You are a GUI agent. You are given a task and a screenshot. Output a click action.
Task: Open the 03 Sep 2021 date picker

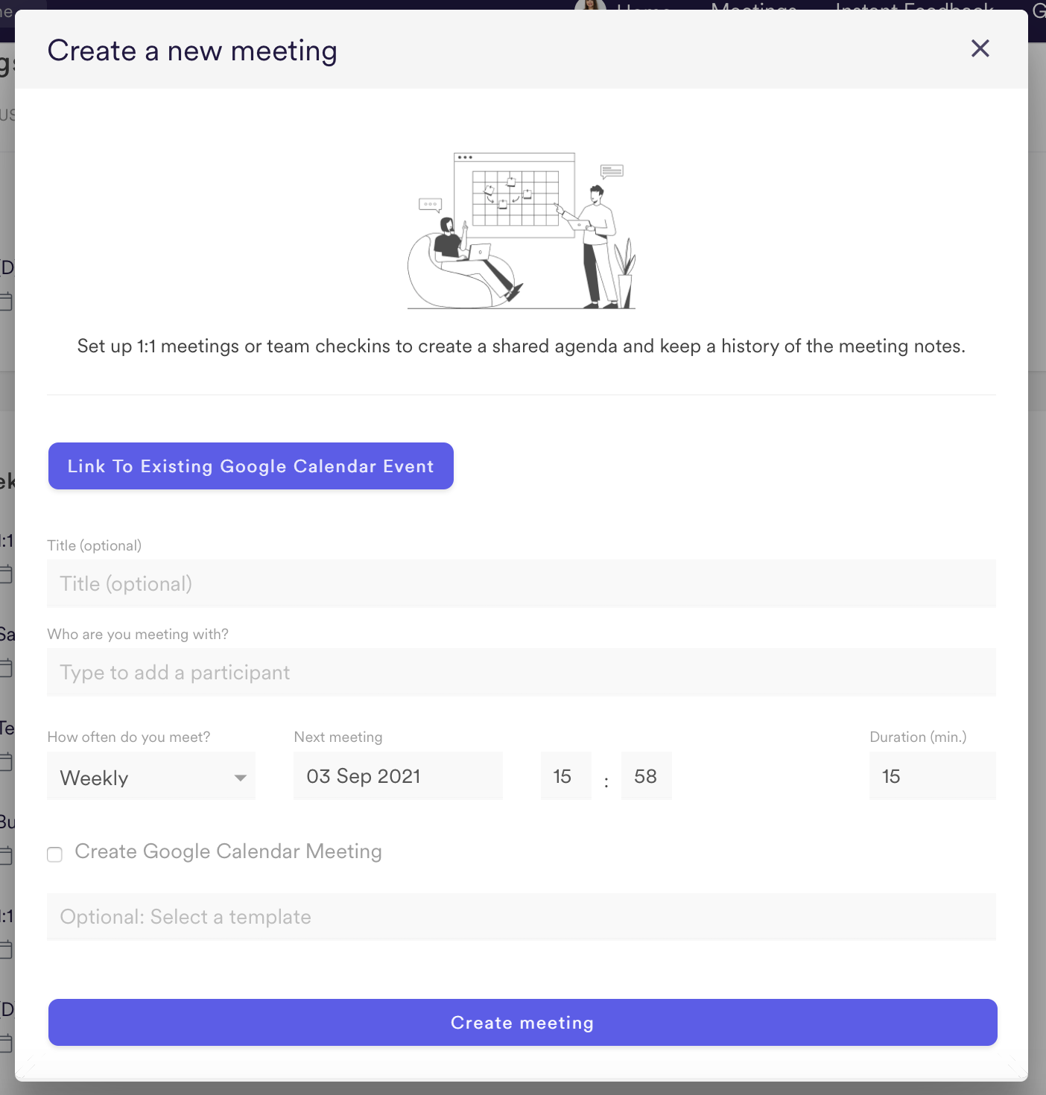(x=398, y=776)
